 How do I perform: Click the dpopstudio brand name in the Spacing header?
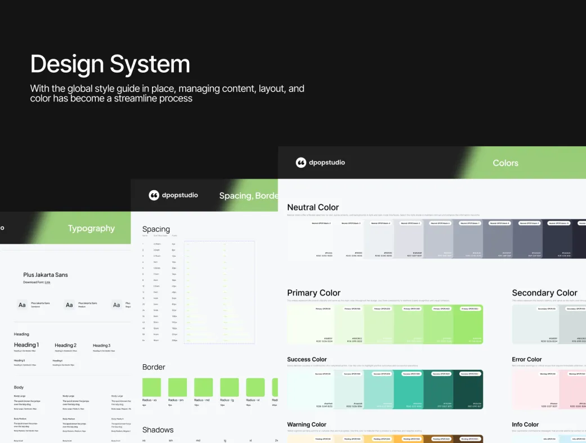[x=180, y=195]
